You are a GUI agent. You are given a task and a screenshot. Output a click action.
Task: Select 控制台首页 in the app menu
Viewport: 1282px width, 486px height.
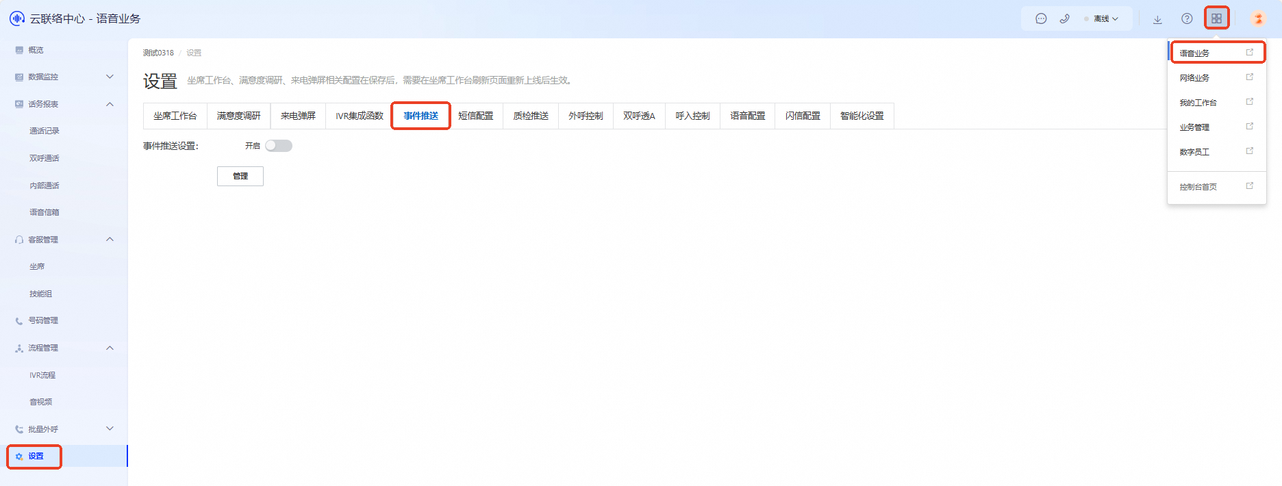pos(1217,186)
